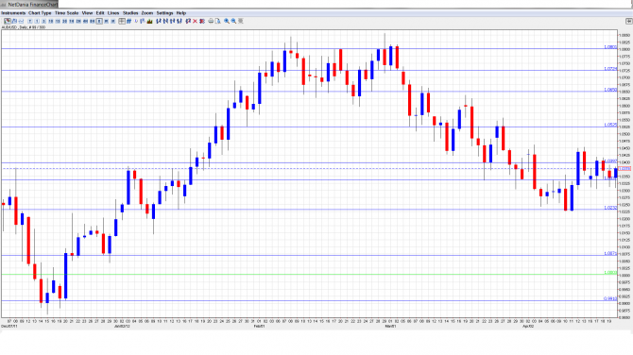
Task: Click the fourth blue bar-marker icon
Action: click(x=180, y=21)
